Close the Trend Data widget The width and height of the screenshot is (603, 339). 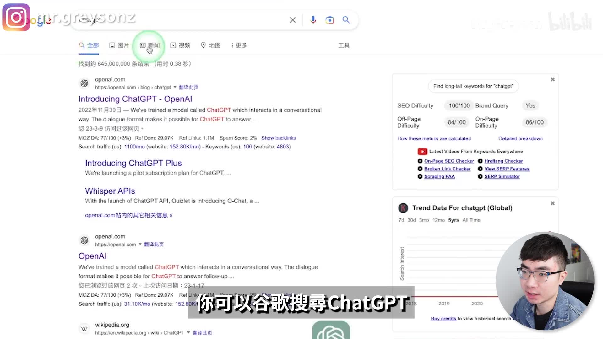point(552,203)
